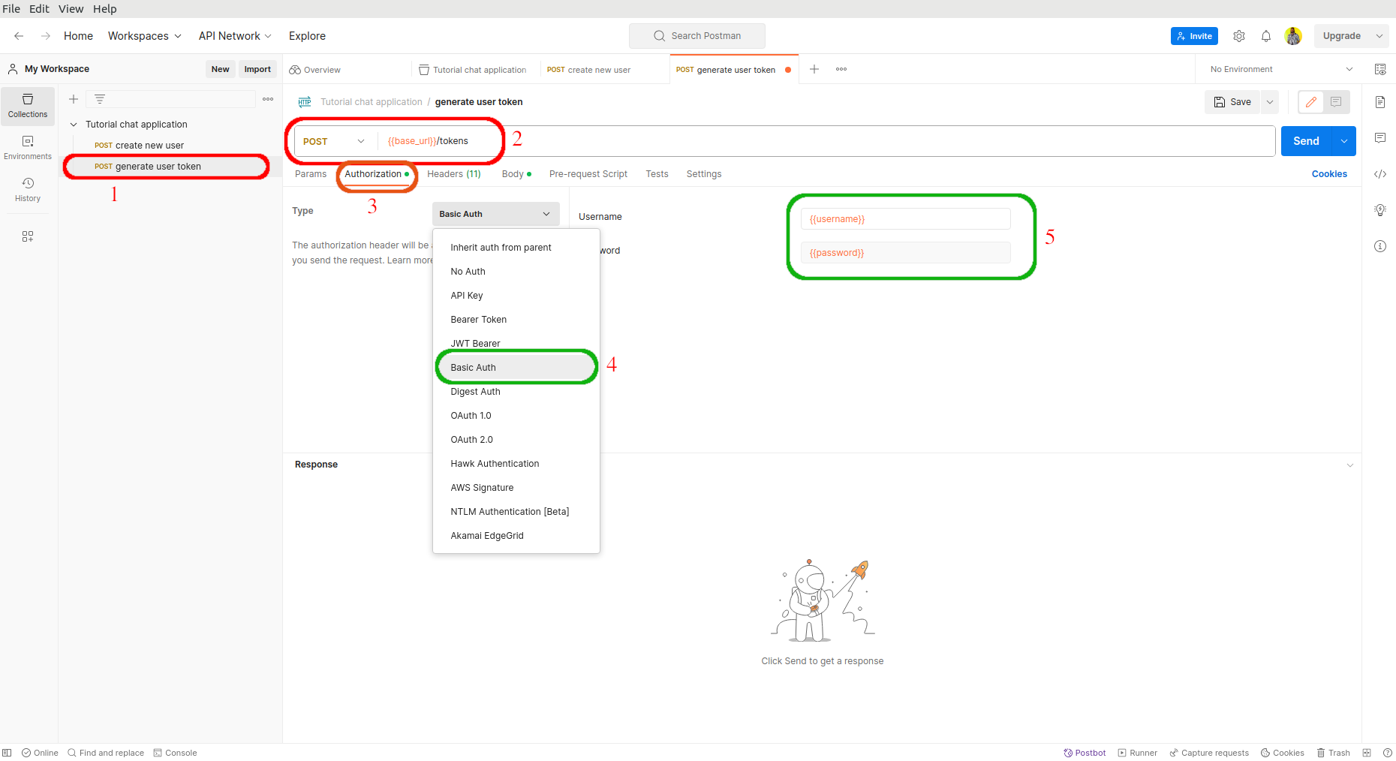Select No Auth option
Screen dimensions: 1396x761
click(x=516, y=272)
